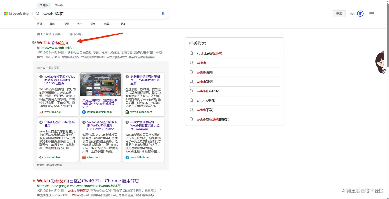389x199 pixels.
Task: Click the jb51.net site favicon
Action: click(41, 112)
